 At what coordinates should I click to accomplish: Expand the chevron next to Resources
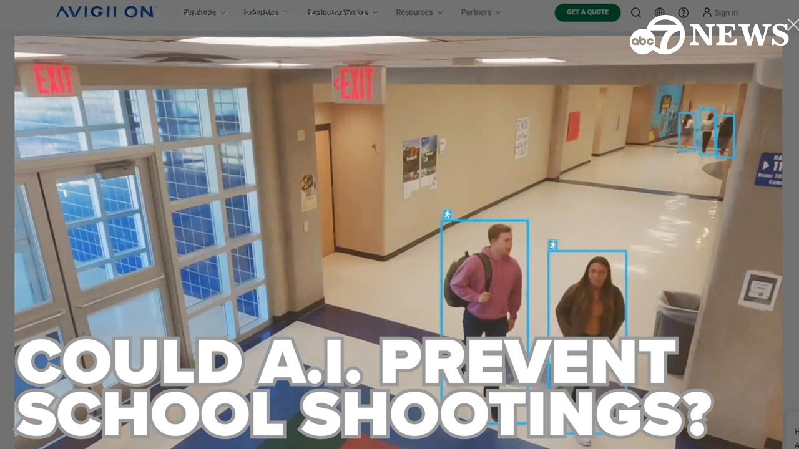(x=439, y=12)
